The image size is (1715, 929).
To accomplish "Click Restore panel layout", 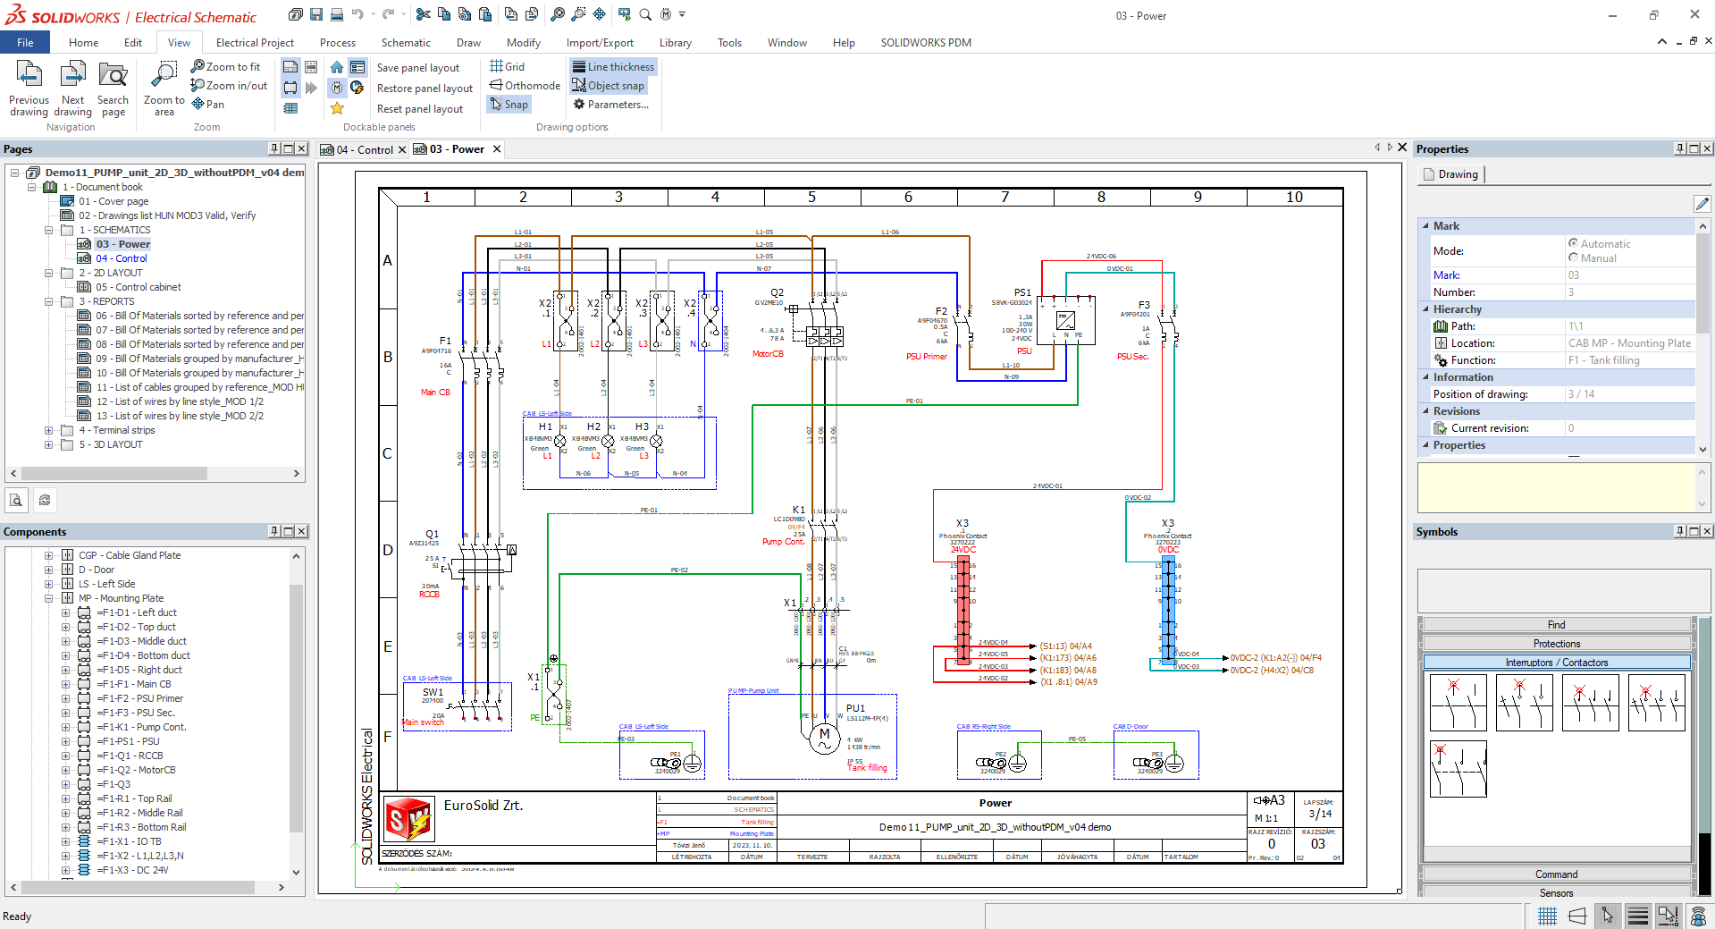I will 425,89.
